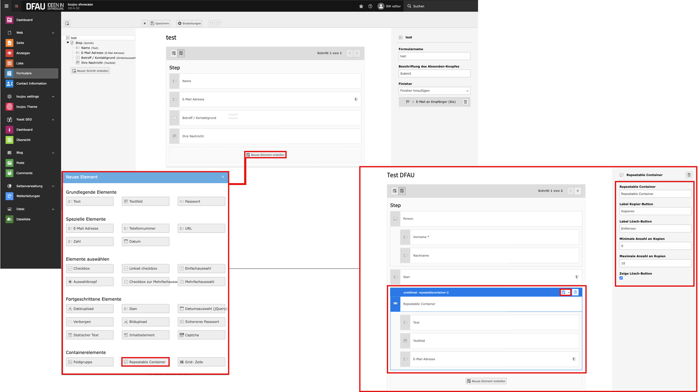Collapse the Step node in form tree
Viewport: 698px width, 392px height.
68,43
